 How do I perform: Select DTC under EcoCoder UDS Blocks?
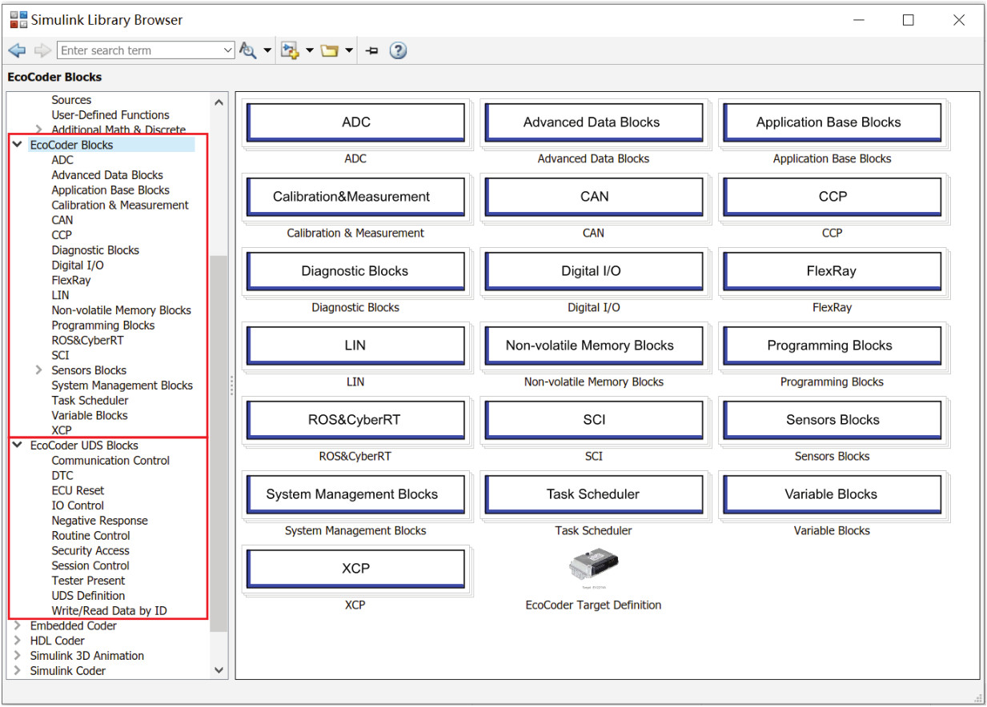[62, 476]
